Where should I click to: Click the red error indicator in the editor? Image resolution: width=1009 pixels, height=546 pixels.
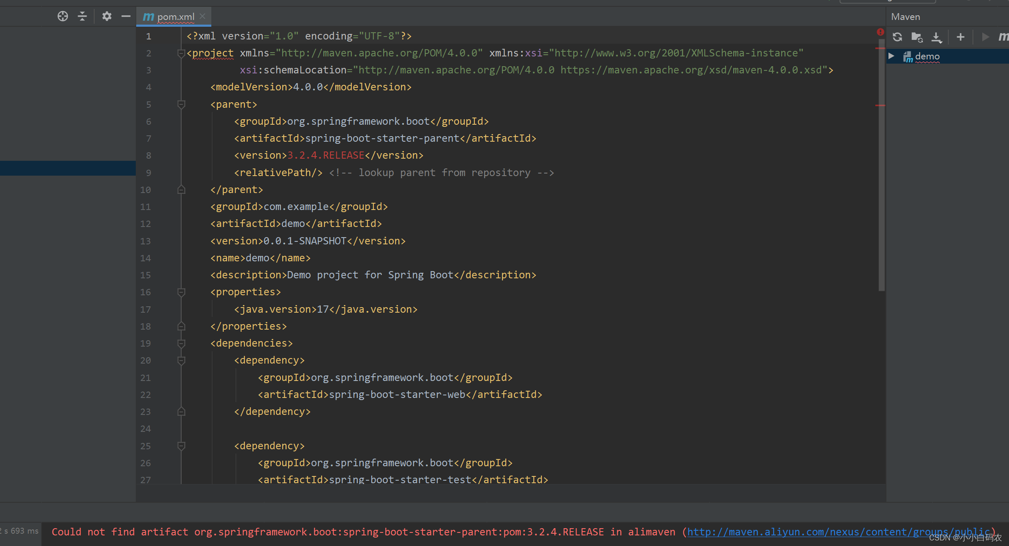pos(880,32)
